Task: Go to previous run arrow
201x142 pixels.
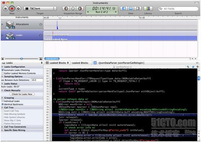Action: [88, 12]
